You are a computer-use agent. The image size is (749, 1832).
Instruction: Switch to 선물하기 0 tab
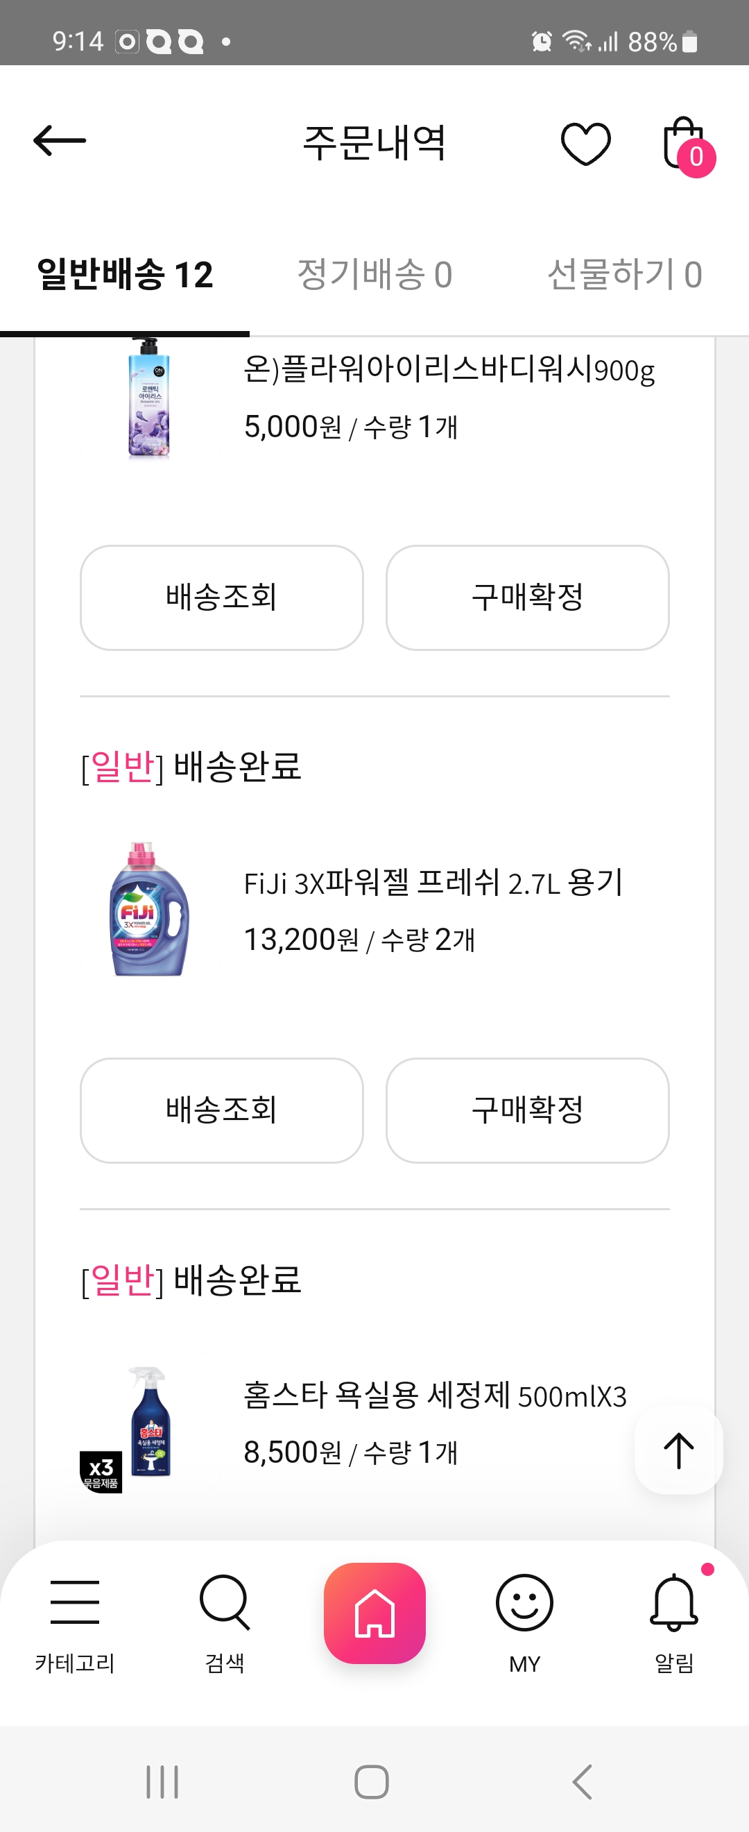[x=624, y=275]
